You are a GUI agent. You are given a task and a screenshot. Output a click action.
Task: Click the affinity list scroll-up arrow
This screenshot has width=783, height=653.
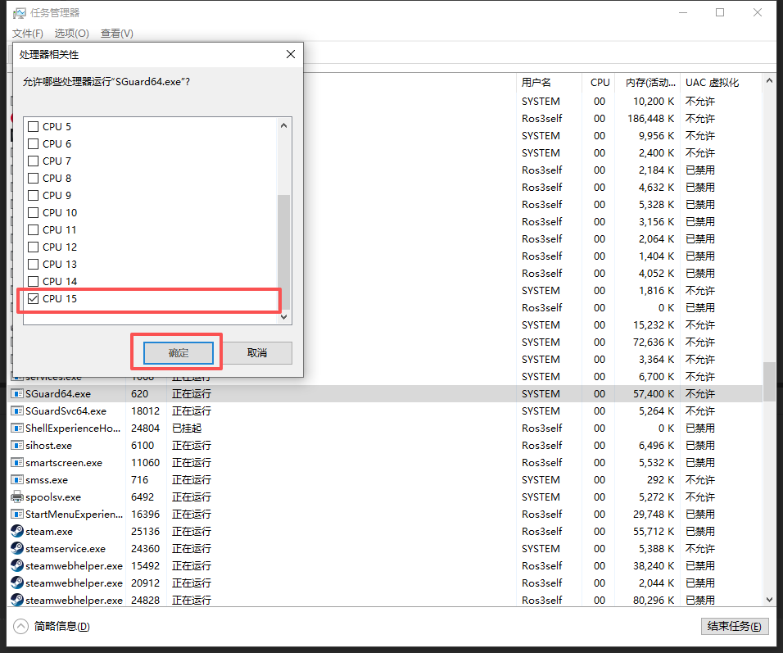(x=284, y=126)
